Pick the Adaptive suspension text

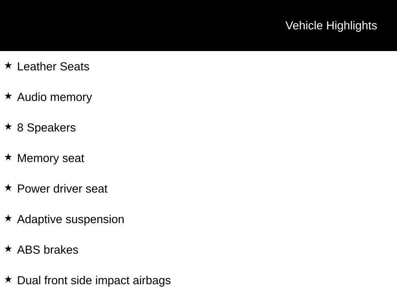[71, 220]
